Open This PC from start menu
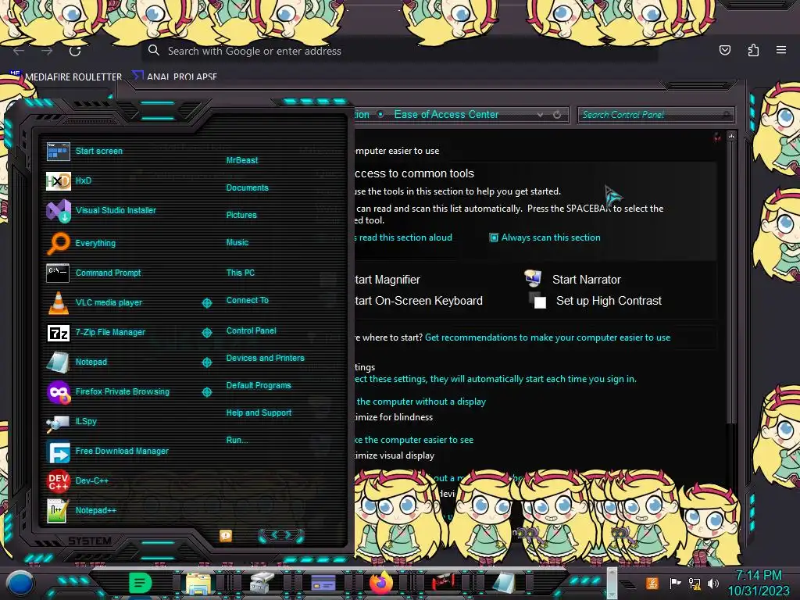The height and width of the screenshot is (600, 800). pos(241,273)
